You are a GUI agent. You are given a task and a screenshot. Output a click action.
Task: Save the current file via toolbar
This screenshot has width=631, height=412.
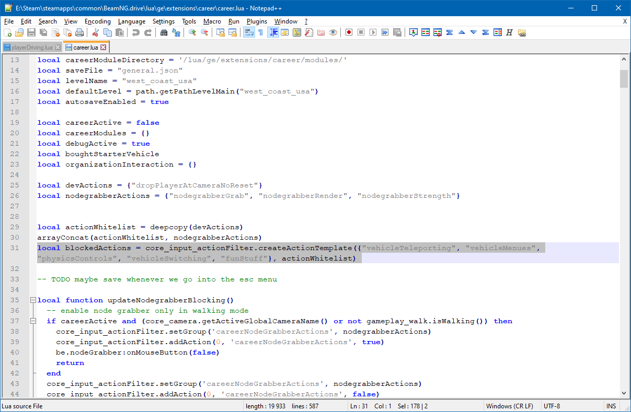31,32
